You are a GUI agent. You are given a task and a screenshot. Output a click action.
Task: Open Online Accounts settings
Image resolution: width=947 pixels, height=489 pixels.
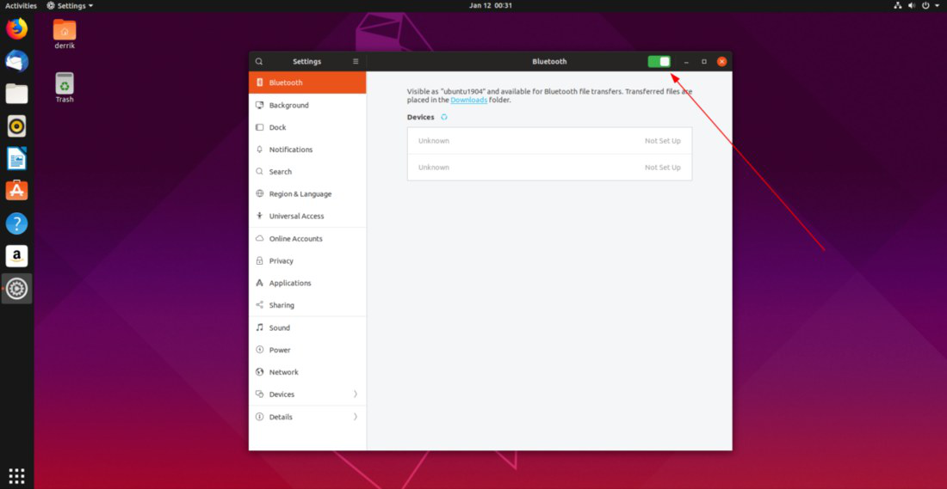[307, 239]
